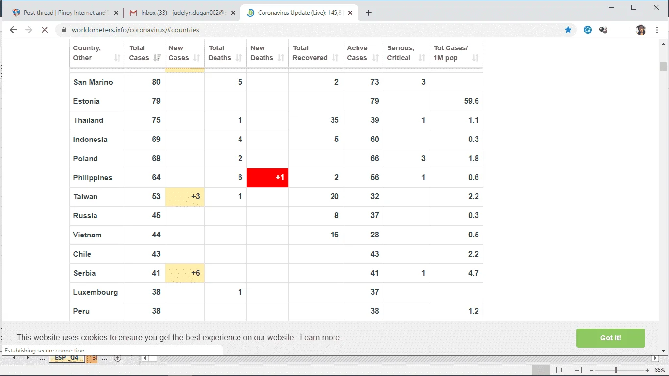Screen dimensions: 669x376
Task: Click Excel zoom slider handle
Action: click(x=616, y=370)
